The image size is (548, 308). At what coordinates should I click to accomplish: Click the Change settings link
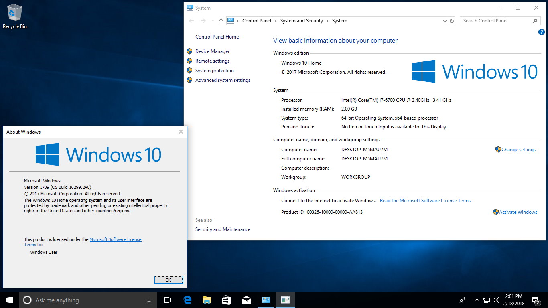click(x=518, y=150)
